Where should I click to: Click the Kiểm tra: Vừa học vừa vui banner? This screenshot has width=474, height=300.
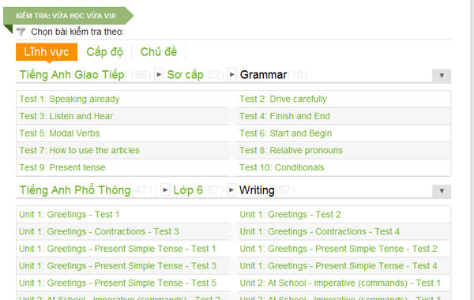point(68,16)
